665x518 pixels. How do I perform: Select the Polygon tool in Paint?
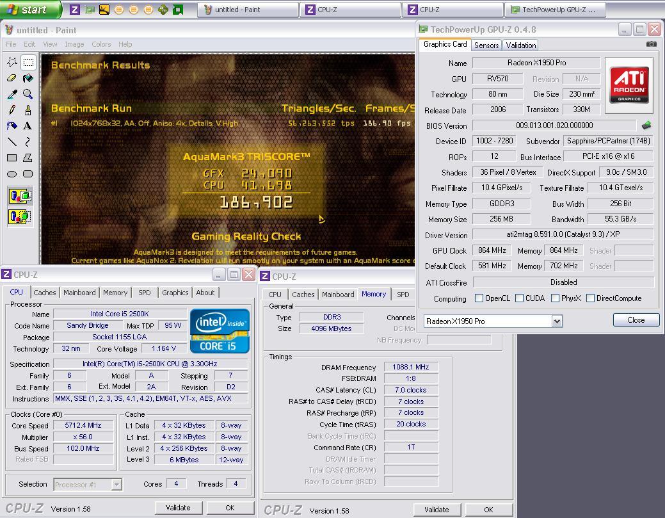click(28, 158)
